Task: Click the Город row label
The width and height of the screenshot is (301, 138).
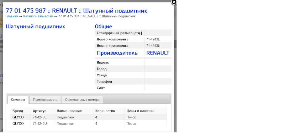Action: 102,69
